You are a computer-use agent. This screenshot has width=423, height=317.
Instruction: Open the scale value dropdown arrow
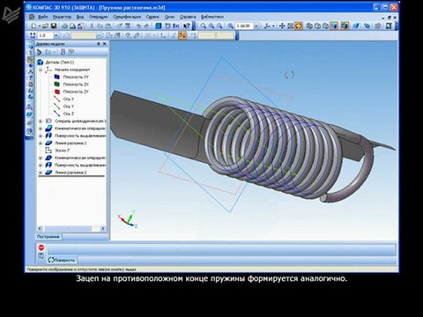pos(256,26)
